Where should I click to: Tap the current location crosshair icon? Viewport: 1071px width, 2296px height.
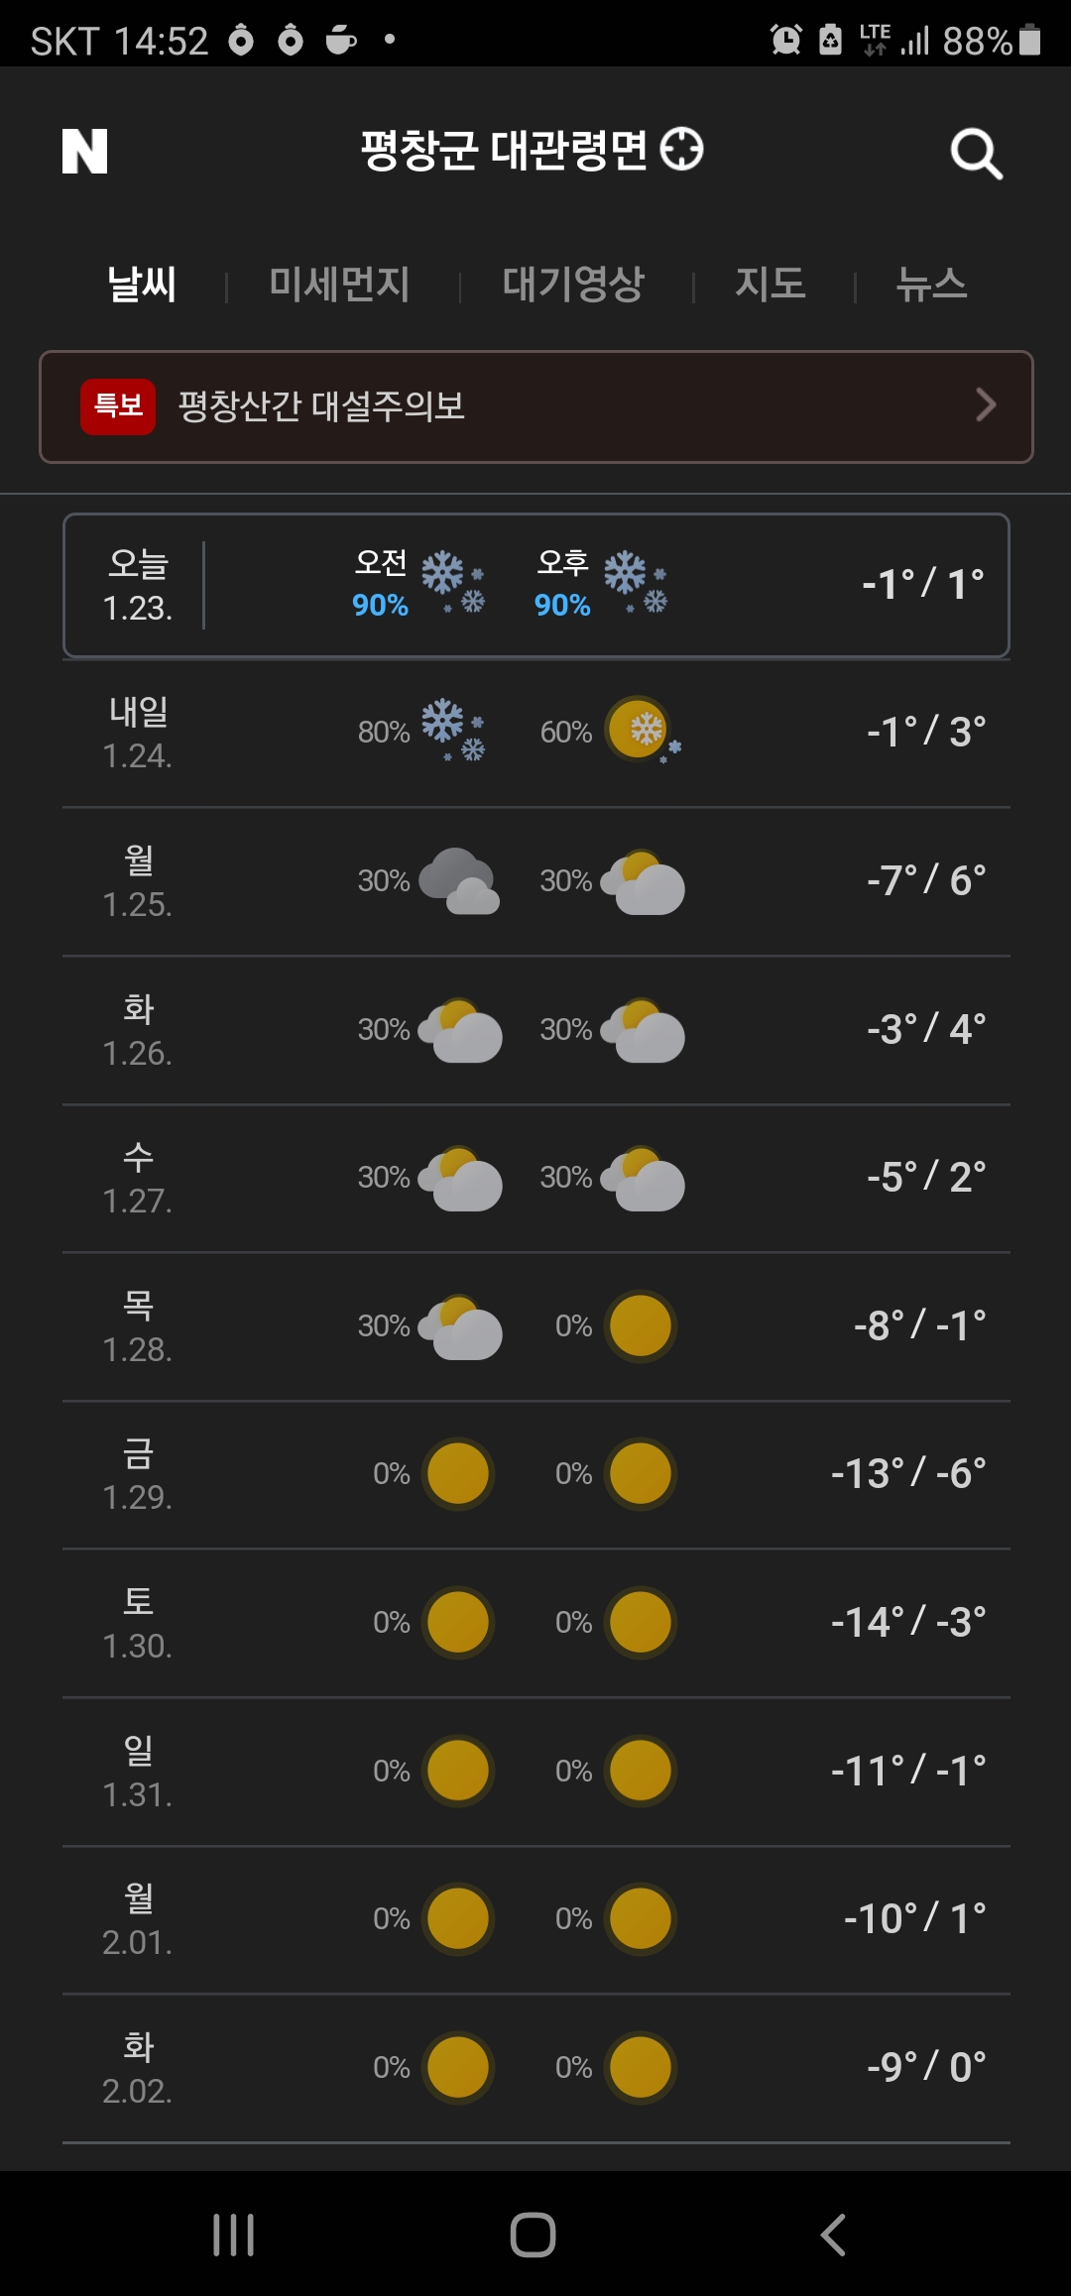[682, 150]
